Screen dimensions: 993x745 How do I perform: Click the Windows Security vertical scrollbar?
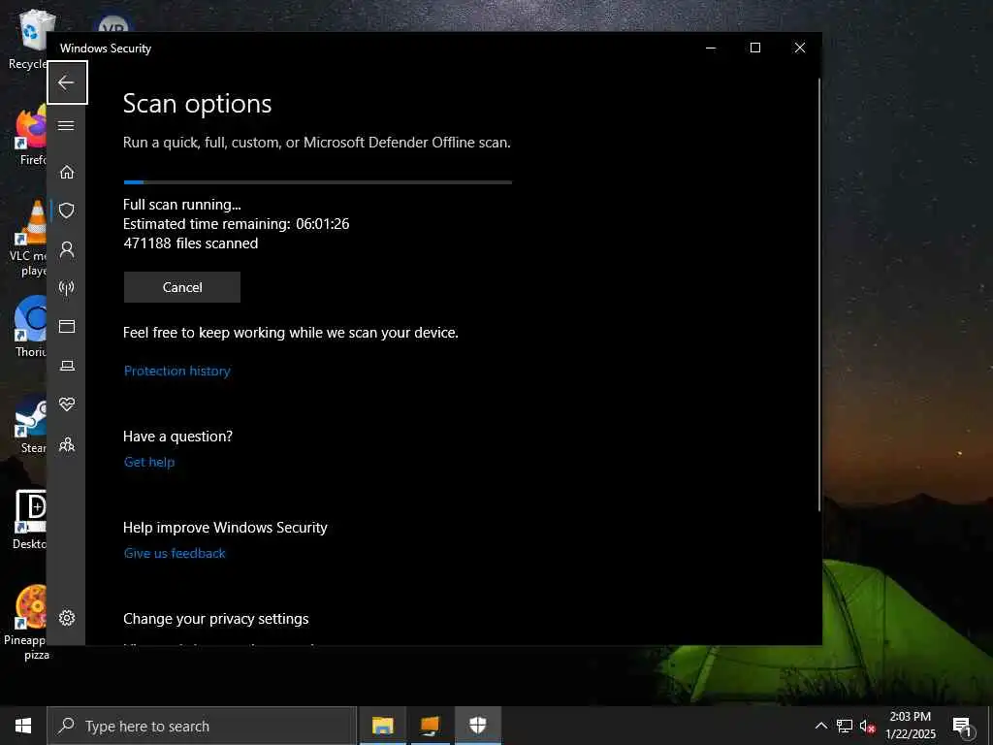(x=818, y=295)
